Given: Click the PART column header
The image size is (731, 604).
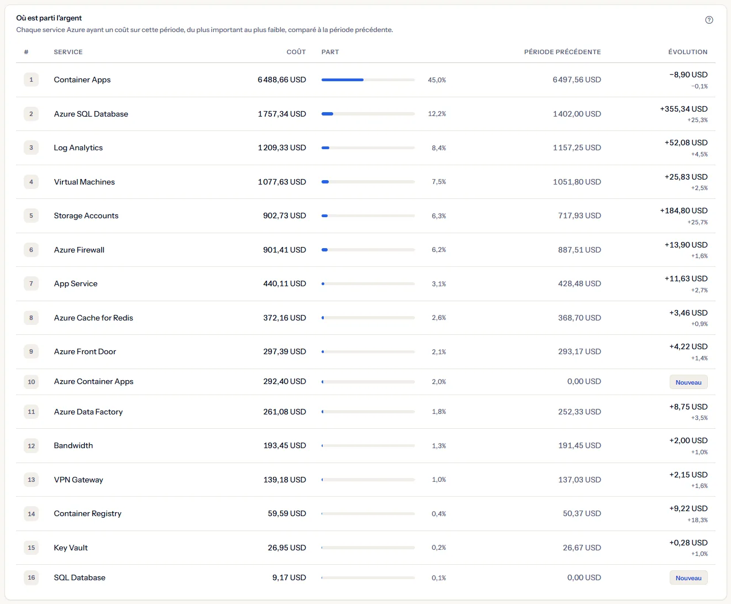Looking at the screenshot, I should pyautogui.click(x=330, y=52).
